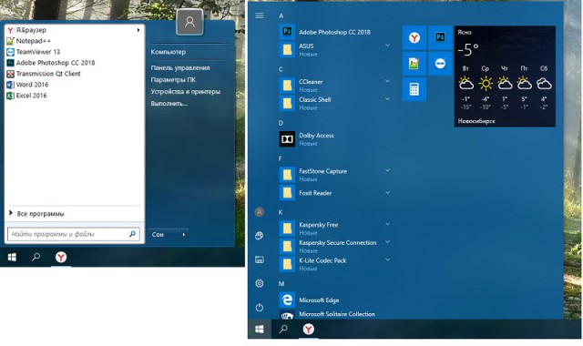The width and height of the screenshot is (583, 346).
Task: Click letter C group header
Action: coord(281,69)
